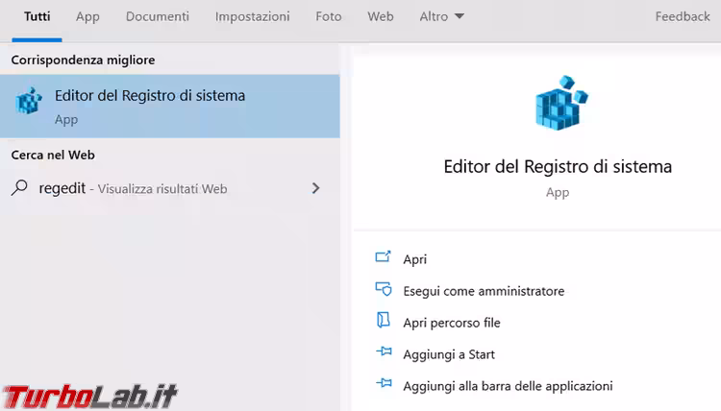The image size is (721, 411).
Task: Click the pin icon beside Aggiungi a Start
Action: click(x=384, y=353)
